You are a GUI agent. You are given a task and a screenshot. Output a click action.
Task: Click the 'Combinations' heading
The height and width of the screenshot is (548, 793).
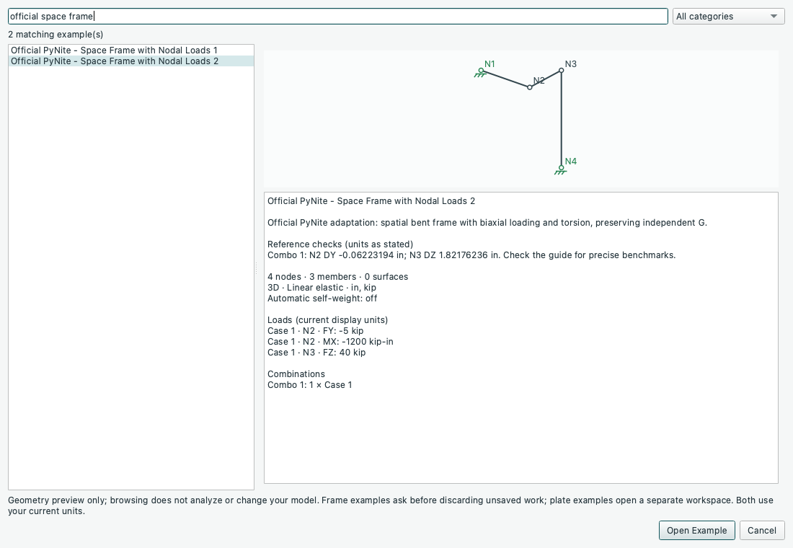point(296,374)
